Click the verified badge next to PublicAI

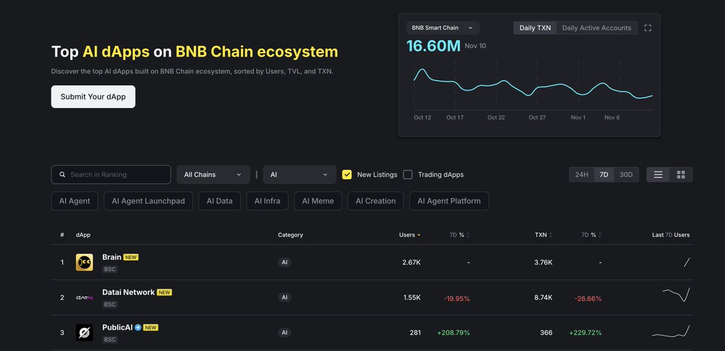tap(136, 327)
